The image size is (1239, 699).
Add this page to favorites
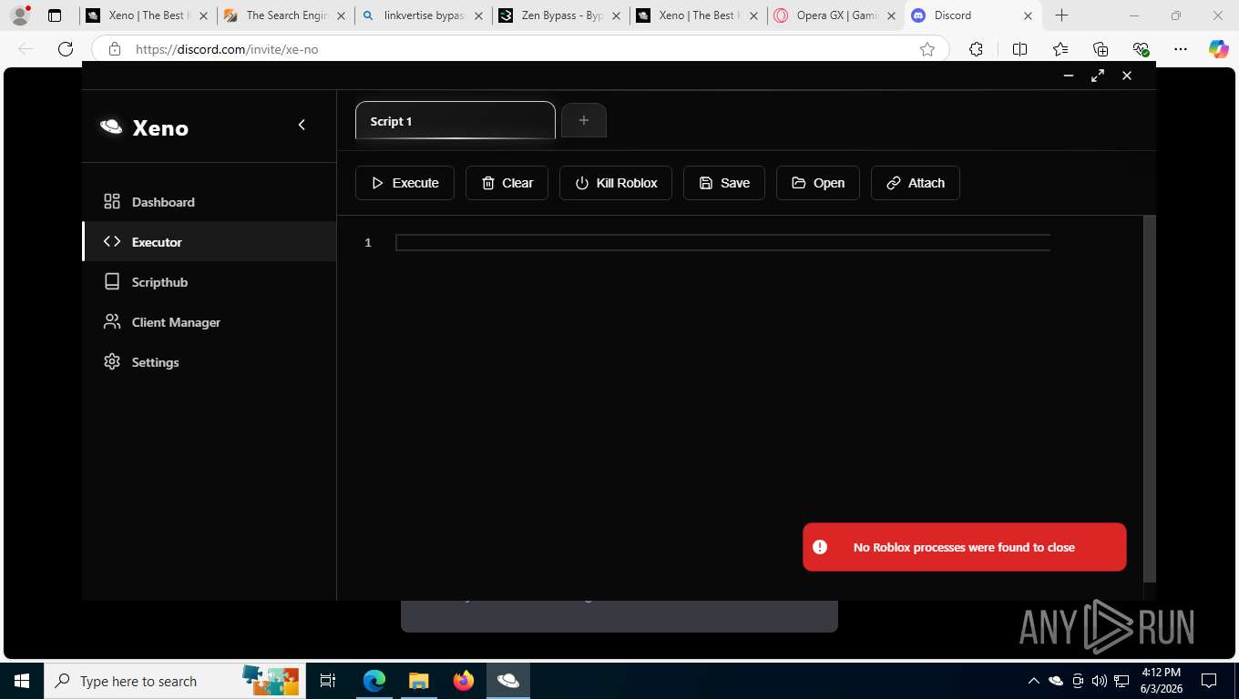(x=927, y=49)
